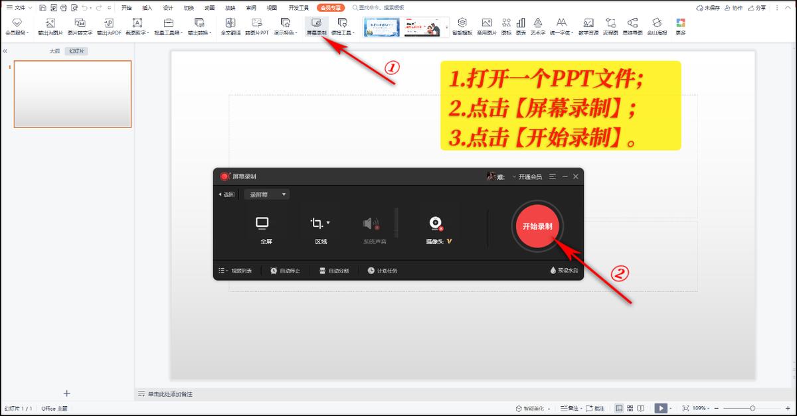Image resolution: width=797 pixels, height=416 pixels.
Task: Select 全屏 full-screen recording mode
Action: pos(262,226)
